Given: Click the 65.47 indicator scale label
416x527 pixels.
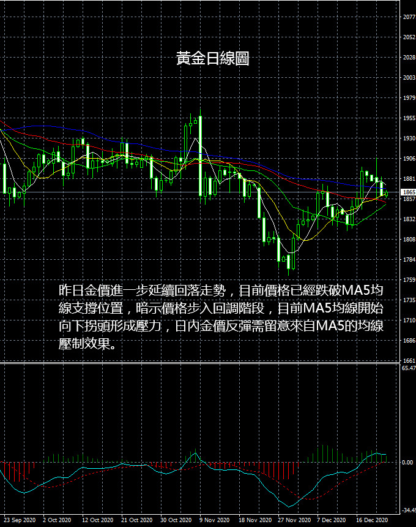Looking at the screenshot, I should point(409,368).
